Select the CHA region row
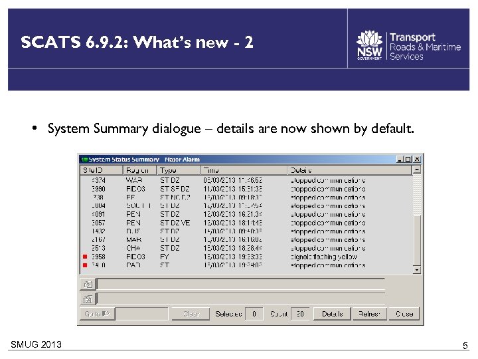The width and height of the screenshot is (478, 359). [x=246, y=248]
